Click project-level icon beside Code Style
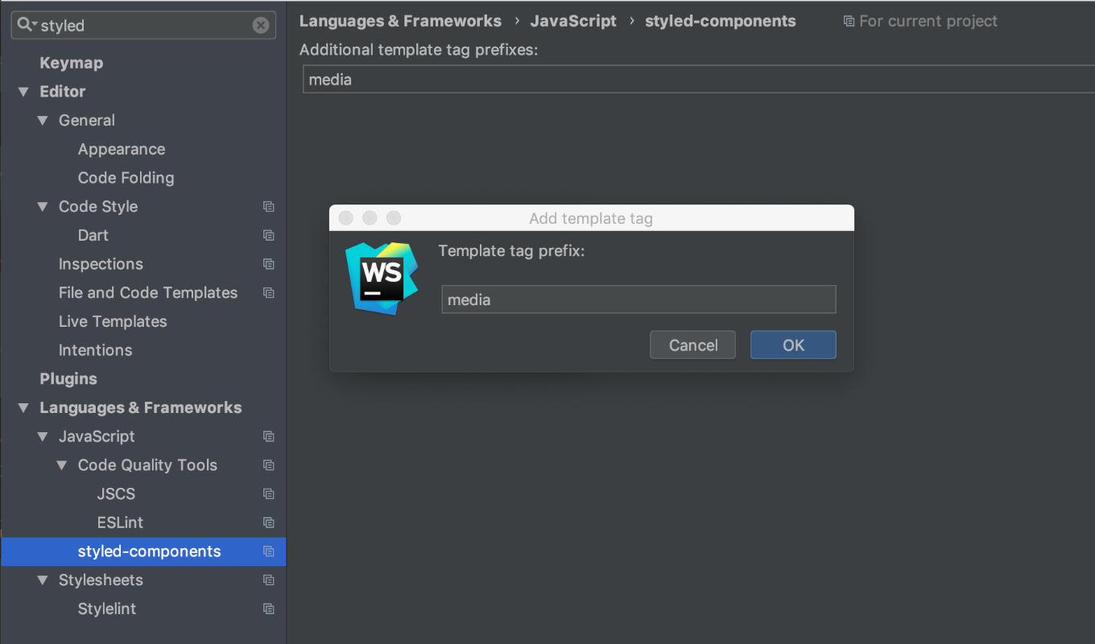 pos(269,207)
